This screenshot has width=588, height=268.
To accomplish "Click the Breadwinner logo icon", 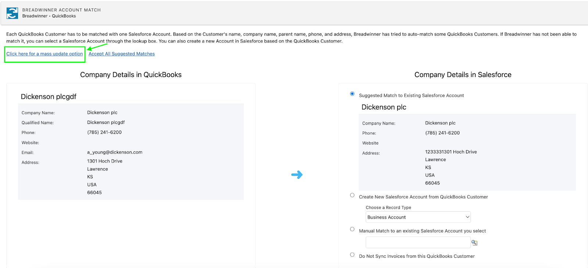I will coord(12,13).
